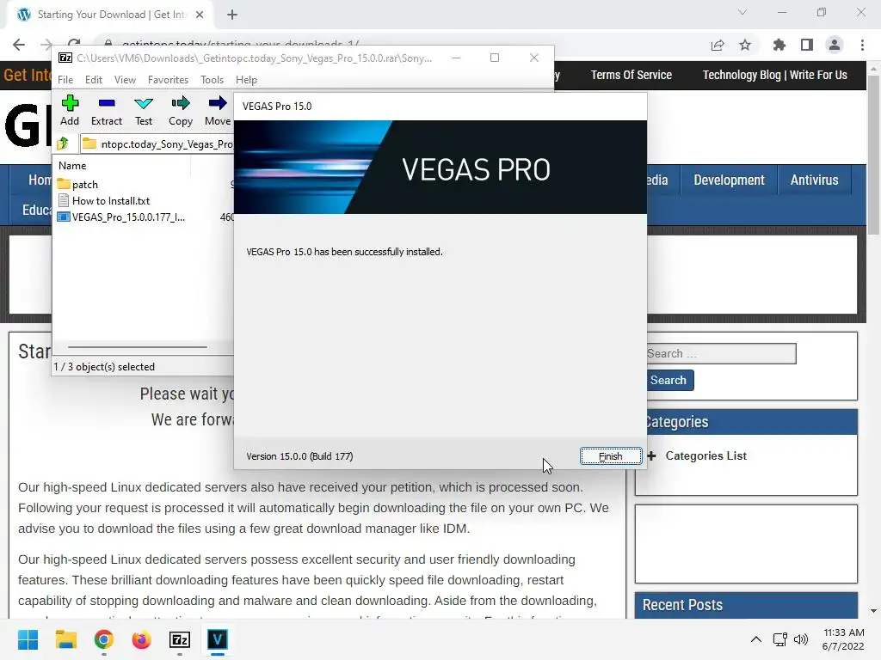Open the Antivirus category tab on website

click(814, 180)
